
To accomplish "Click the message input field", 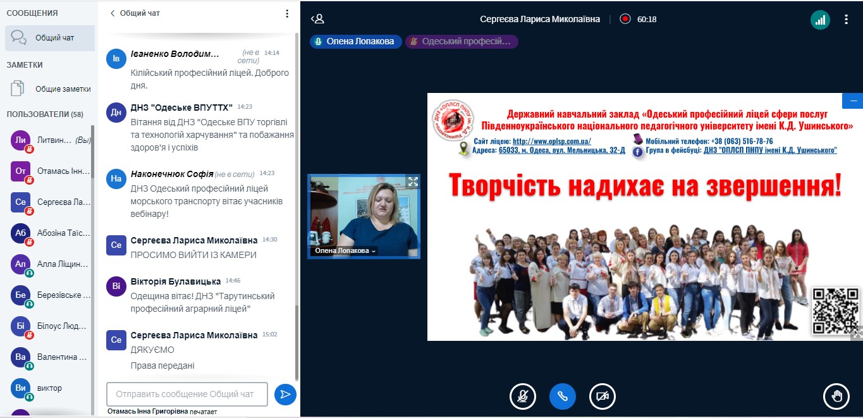I will click(187, 394).
